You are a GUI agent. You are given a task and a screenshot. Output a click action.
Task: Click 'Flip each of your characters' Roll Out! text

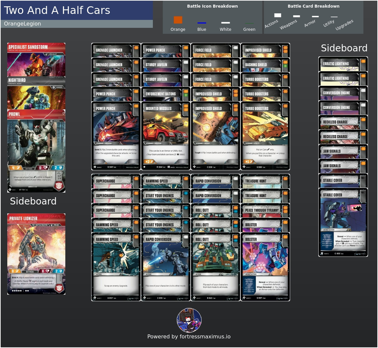[215, 286]
